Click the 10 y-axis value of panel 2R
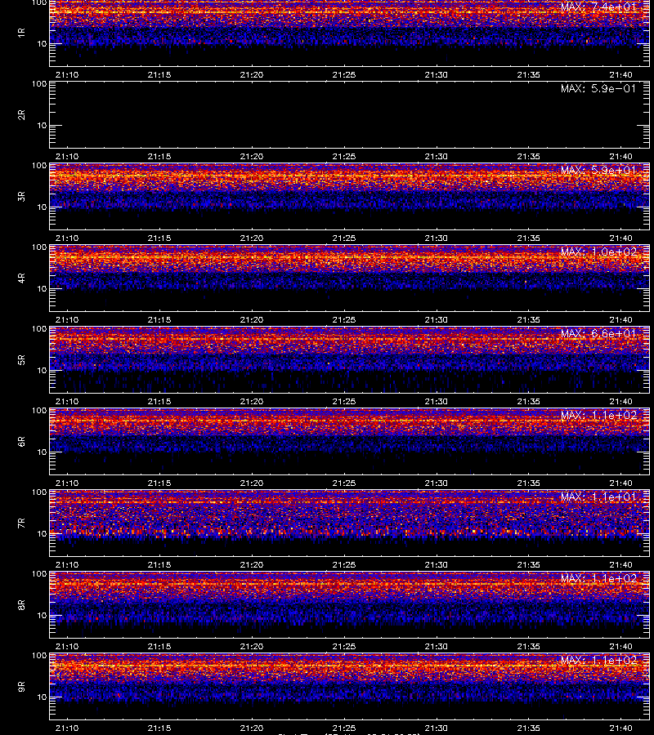This screenshot has height=735, width=654. (x=42, y=125)
